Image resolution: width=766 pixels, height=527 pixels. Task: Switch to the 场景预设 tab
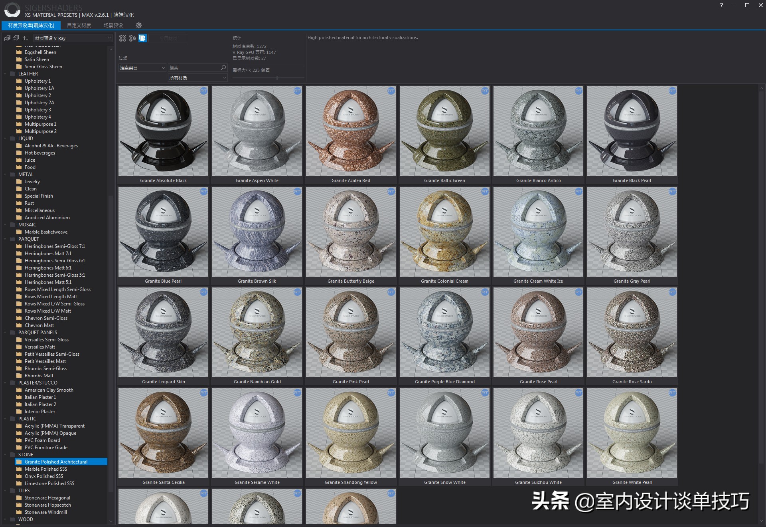click(x=113, y=25)
